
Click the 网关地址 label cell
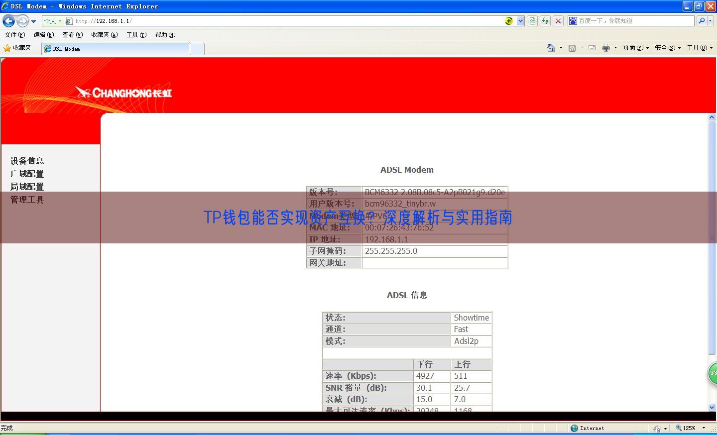click(x=334, y=263)
